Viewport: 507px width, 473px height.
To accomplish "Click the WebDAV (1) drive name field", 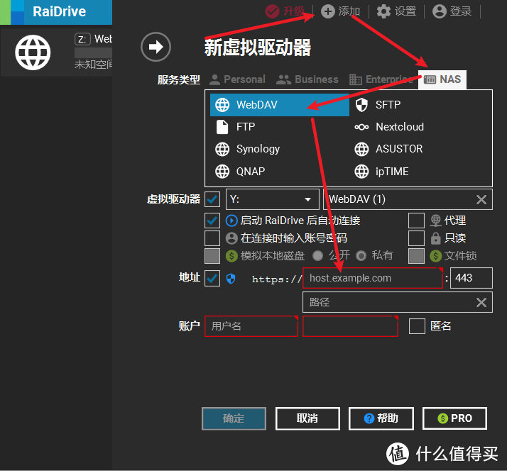I will point(408,199).
